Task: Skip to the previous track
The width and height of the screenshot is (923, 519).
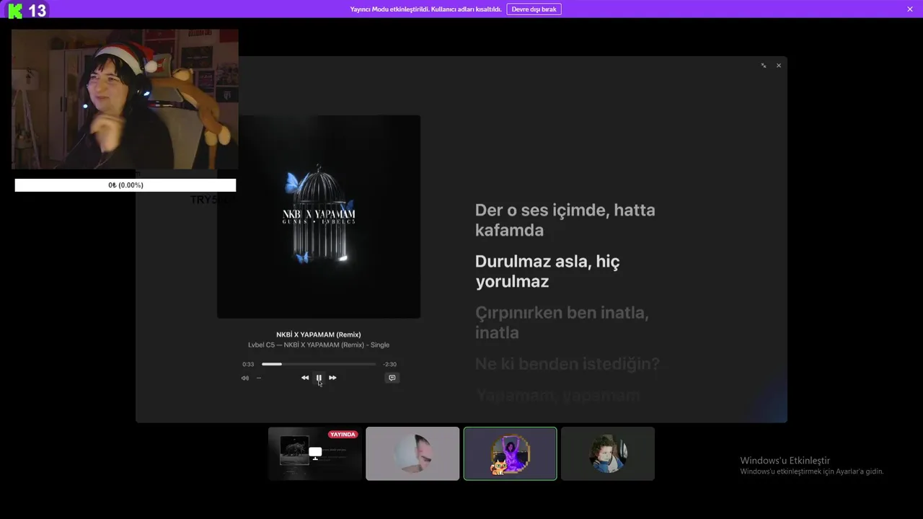Action: [305, 378]
